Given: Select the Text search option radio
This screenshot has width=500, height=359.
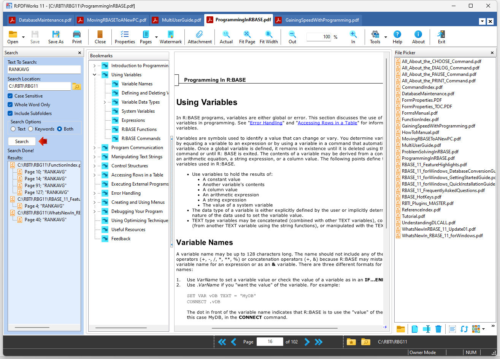Looking at the screenshot, I should pyautogui.click(x=13, y=129).
